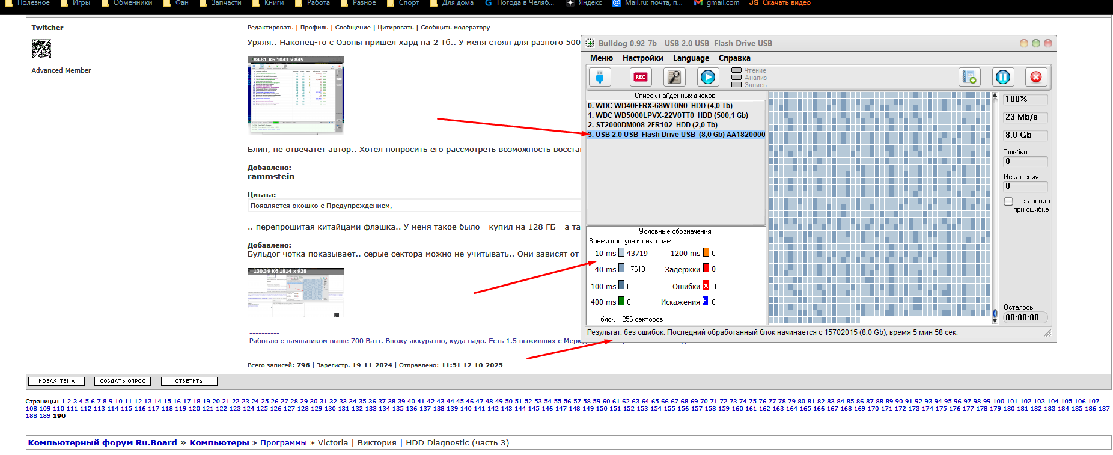1113x455 pixels.
Task: Pause scan with blue pause button
Action: 1002,77
